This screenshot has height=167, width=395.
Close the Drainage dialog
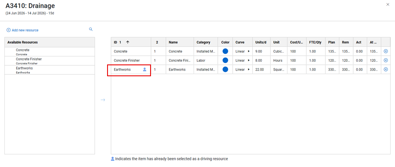(x=388, y=4)
